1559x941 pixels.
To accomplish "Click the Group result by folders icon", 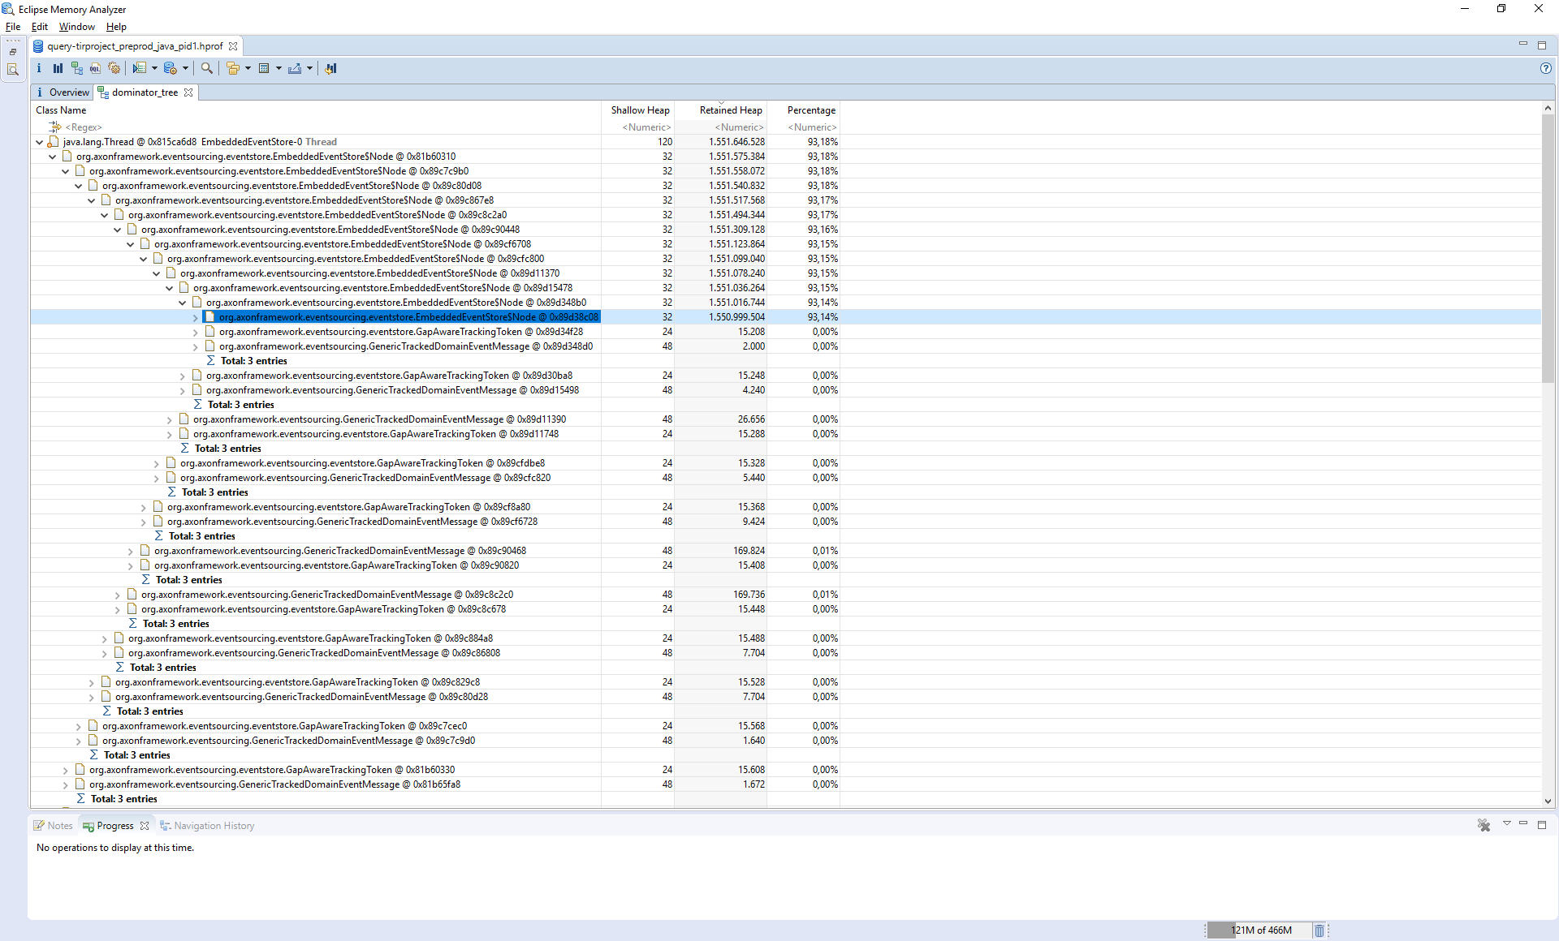I will pos(233,68).
